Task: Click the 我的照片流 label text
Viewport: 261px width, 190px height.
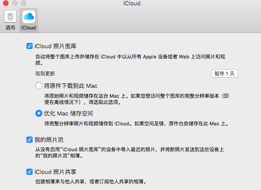Action: tap(49, 140)
